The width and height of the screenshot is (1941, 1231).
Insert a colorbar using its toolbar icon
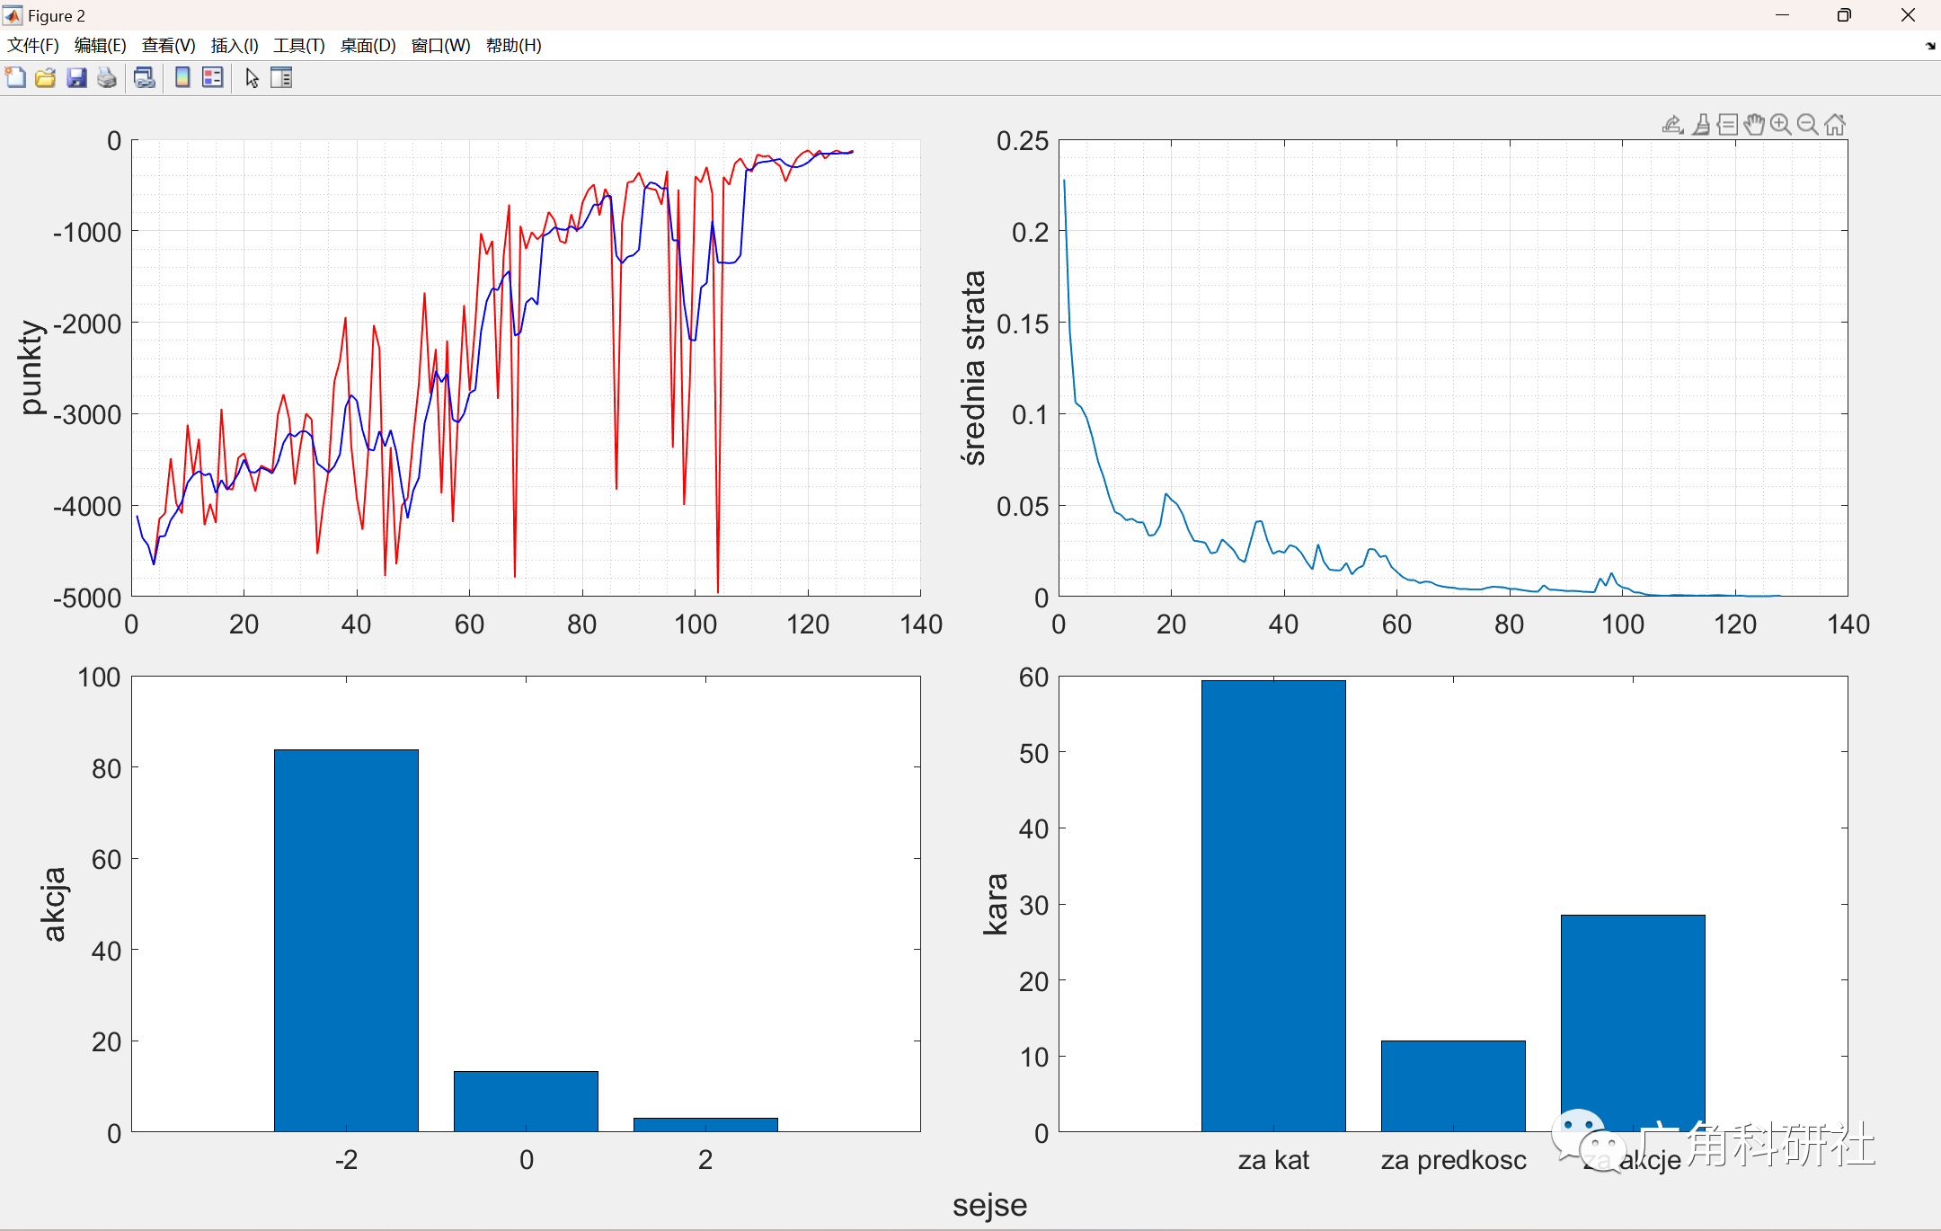click(182, 78)
